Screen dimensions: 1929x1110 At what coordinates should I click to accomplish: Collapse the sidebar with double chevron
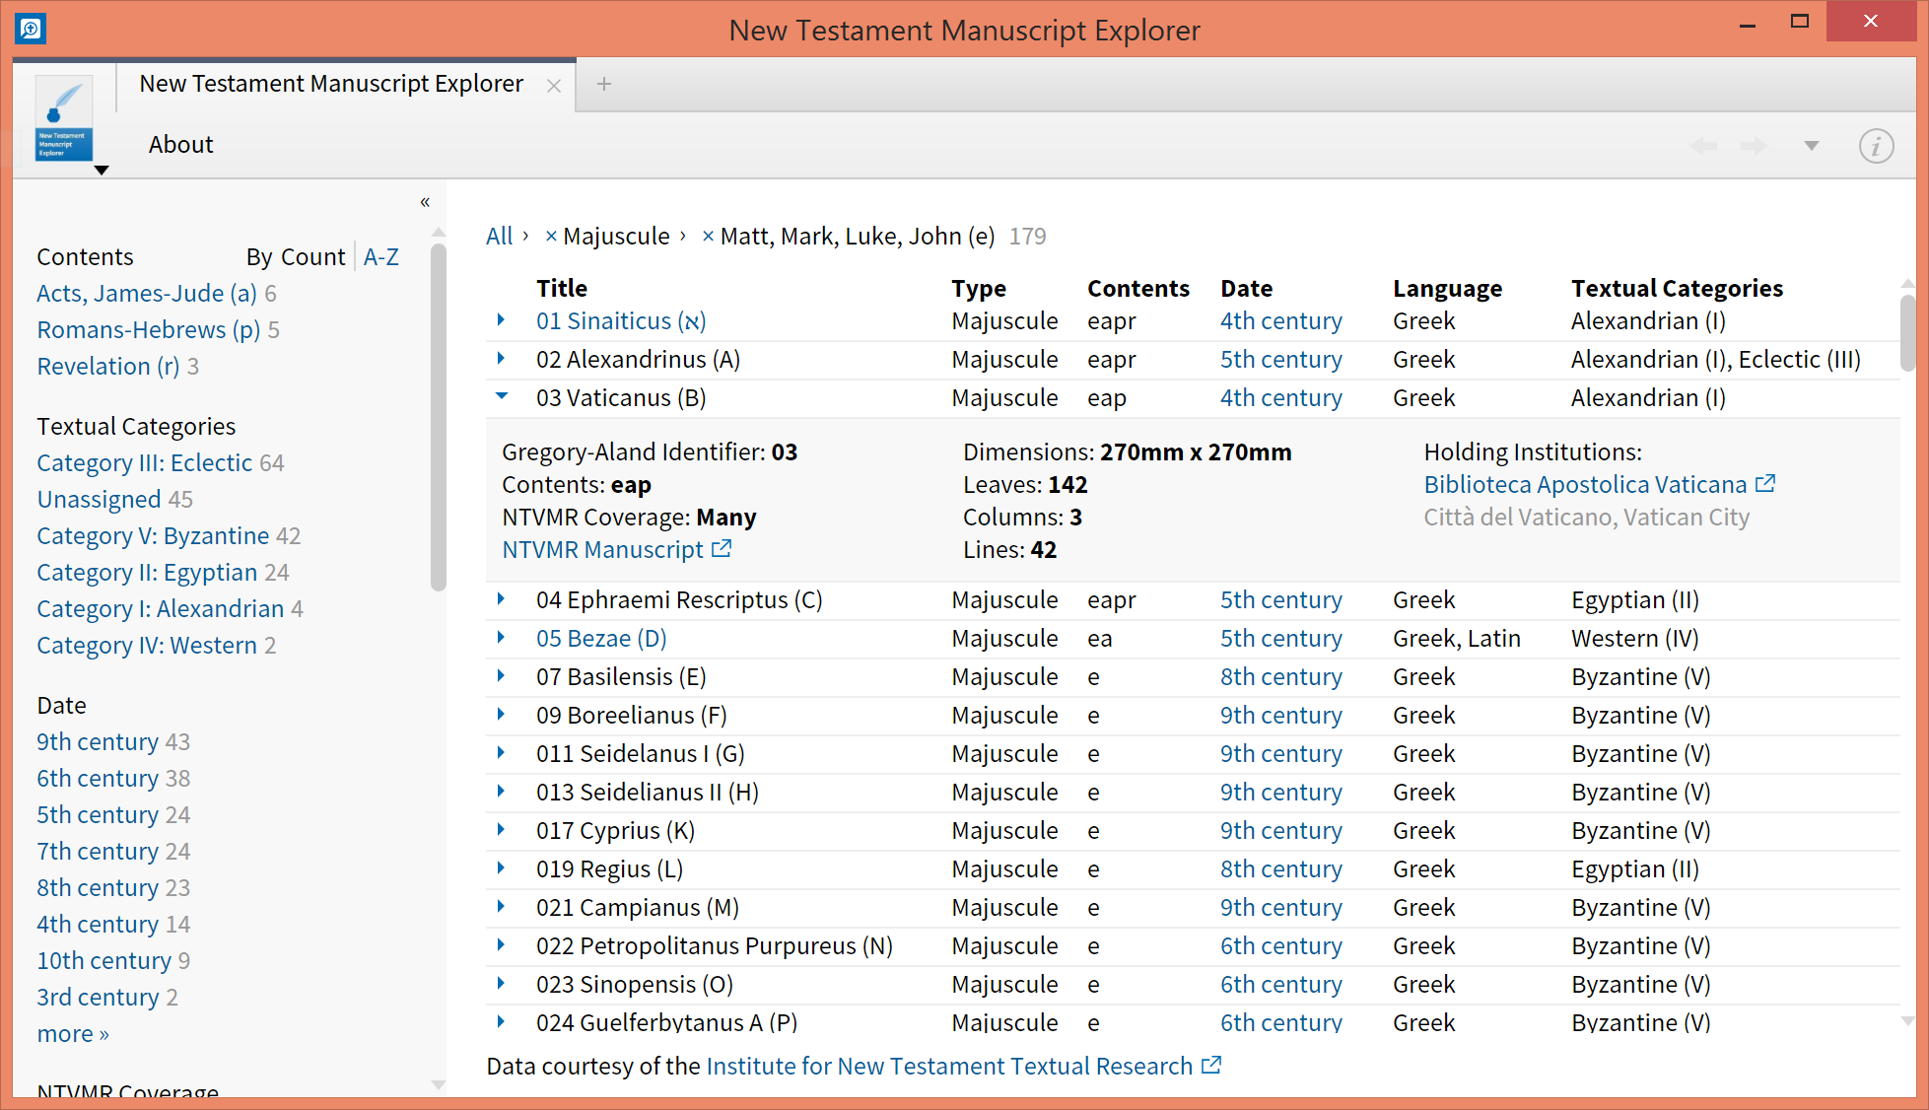click(425, 202)
